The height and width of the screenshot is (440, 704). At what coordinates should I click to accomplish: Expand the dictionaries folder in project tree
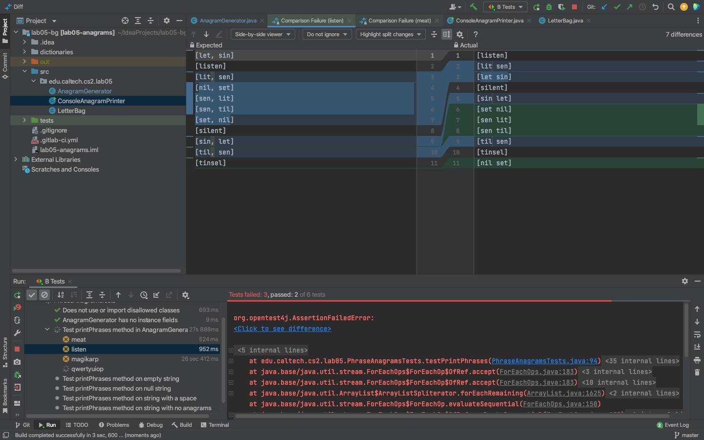coord(24,52)
